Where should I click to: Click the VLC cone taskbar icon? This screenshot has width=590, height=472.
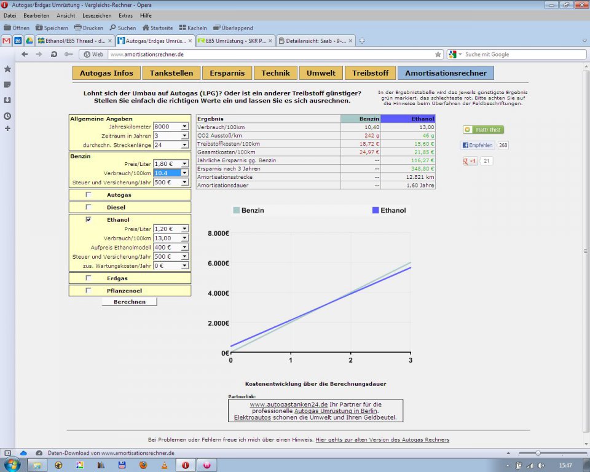point(165,465)
